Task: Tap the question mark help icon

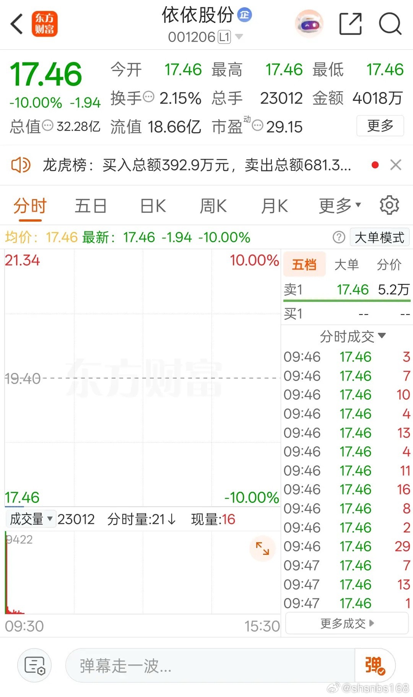Action: (339, 237)
